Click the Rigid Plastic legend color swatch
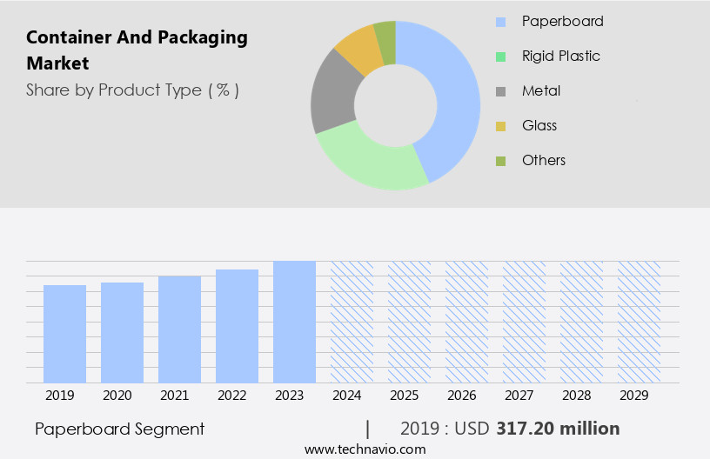This screenshot has height=459, width=710. [x=500, y=57]
